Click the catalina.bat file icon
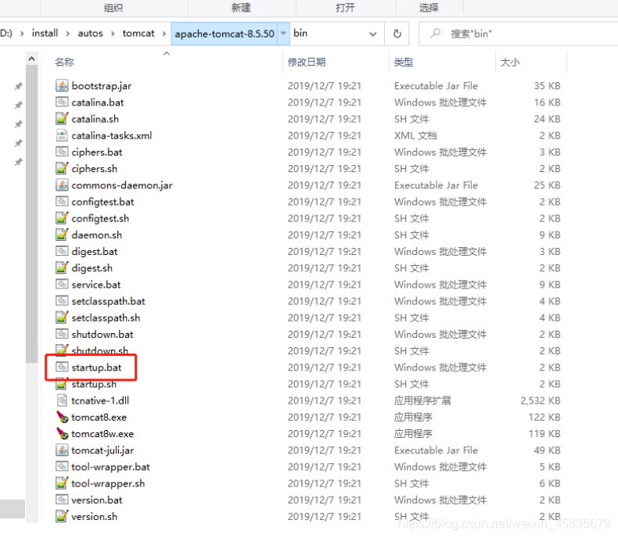The width and height of the screenshot is (618, 538). click(x=62, y=102)
